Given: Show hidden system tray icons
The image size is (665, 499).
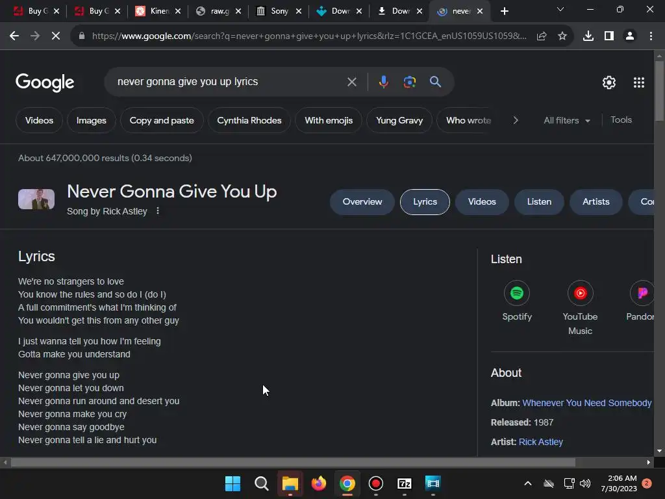Looking at the screenshot, I should (x=528, y=483).
